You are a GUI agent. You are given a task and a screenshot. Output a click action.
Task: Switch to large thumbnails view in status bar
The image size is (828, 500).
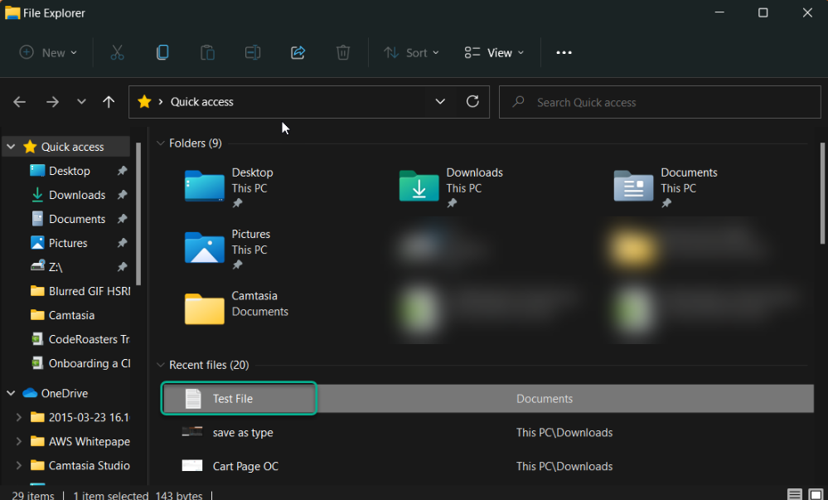coord(816,495)
